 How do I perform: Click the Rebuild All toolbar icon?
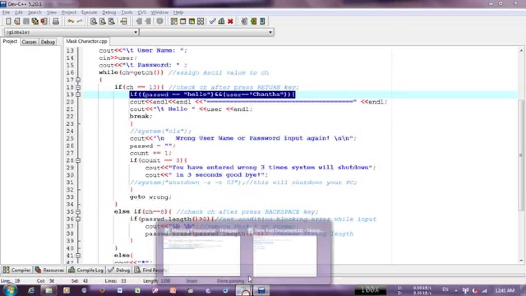point(200,21)
